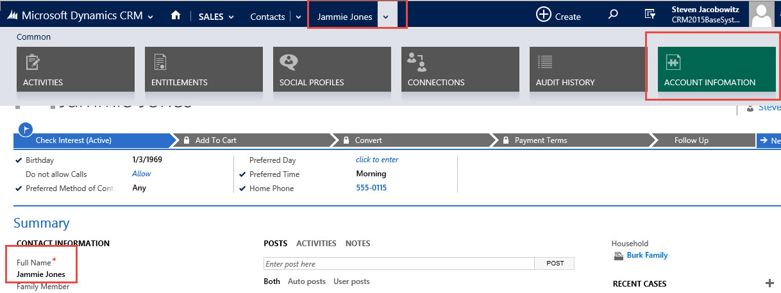Open the Activities tile
Viewport: 781px width, 293px height.
tap(76, 70)
